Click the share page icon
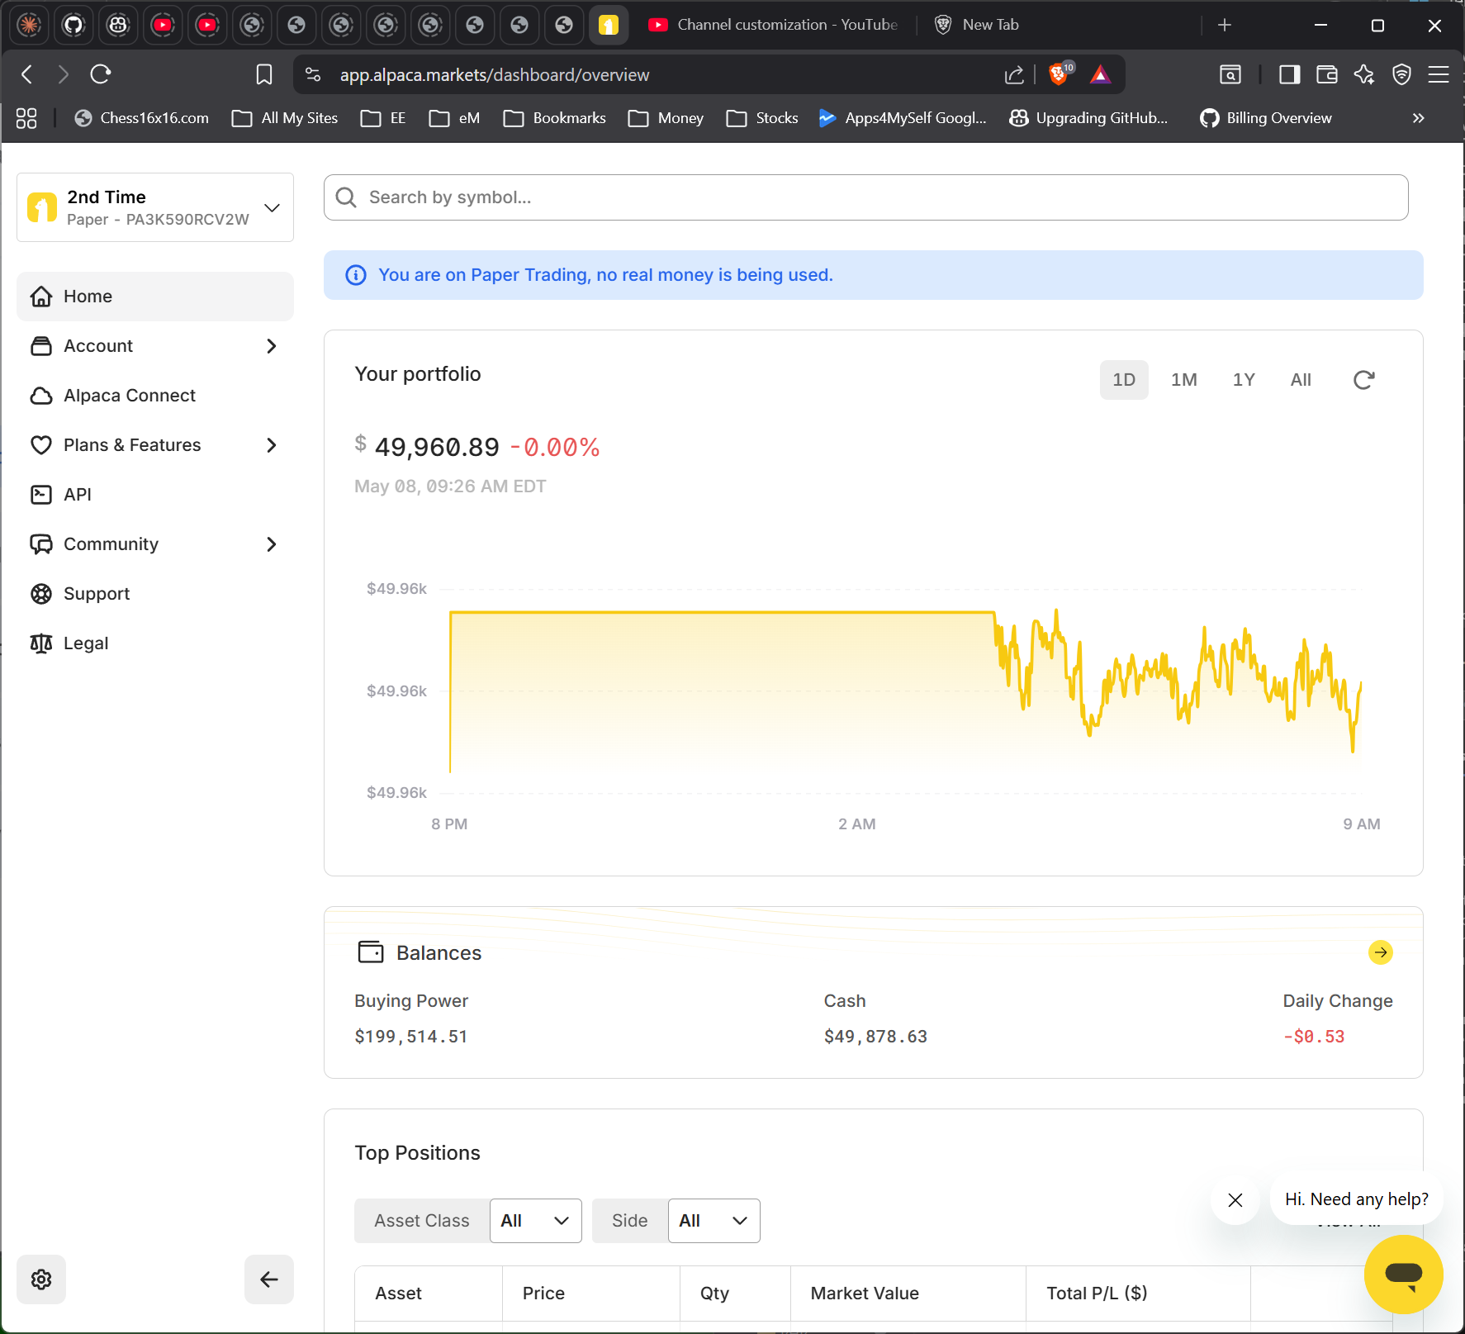Screen dimensions: 1465x1334 [x=1014, y=74]
